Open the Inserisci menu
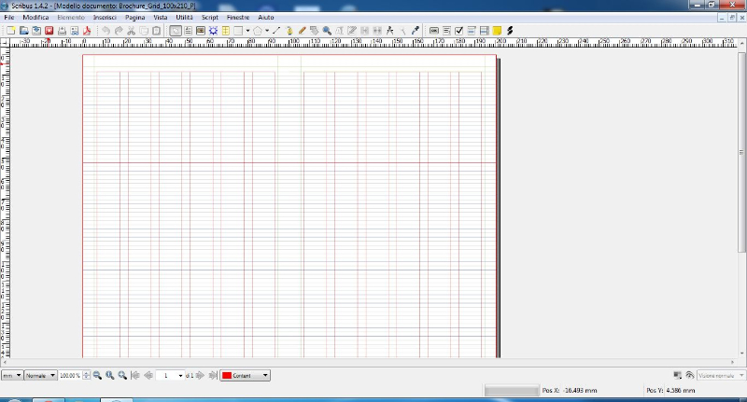The image size is (747, 402). (105, 18)
